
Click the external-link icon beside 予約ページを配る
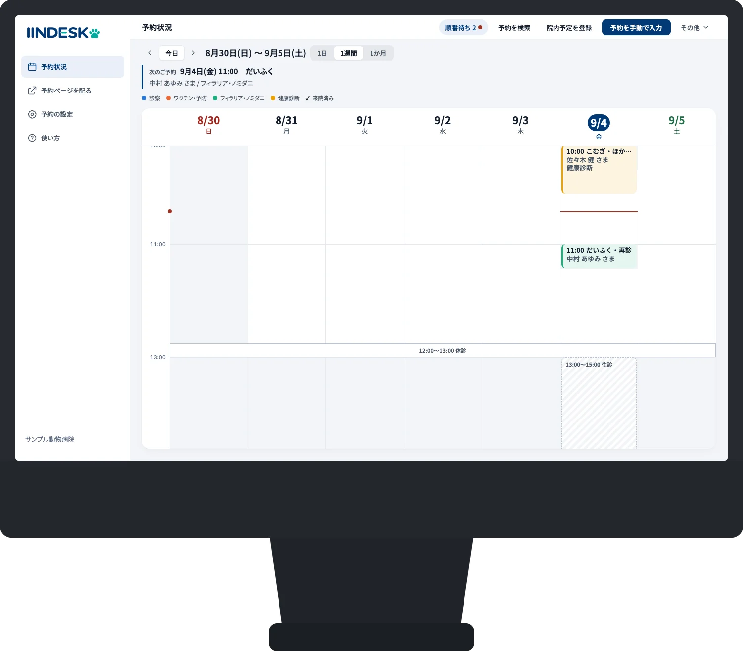(32, 91)
